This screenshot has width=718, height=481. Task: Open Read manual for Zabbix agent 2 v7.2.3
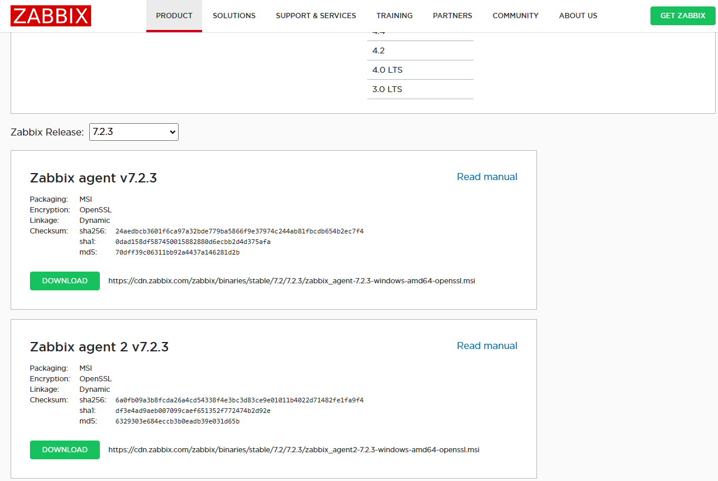coord(487,345)
